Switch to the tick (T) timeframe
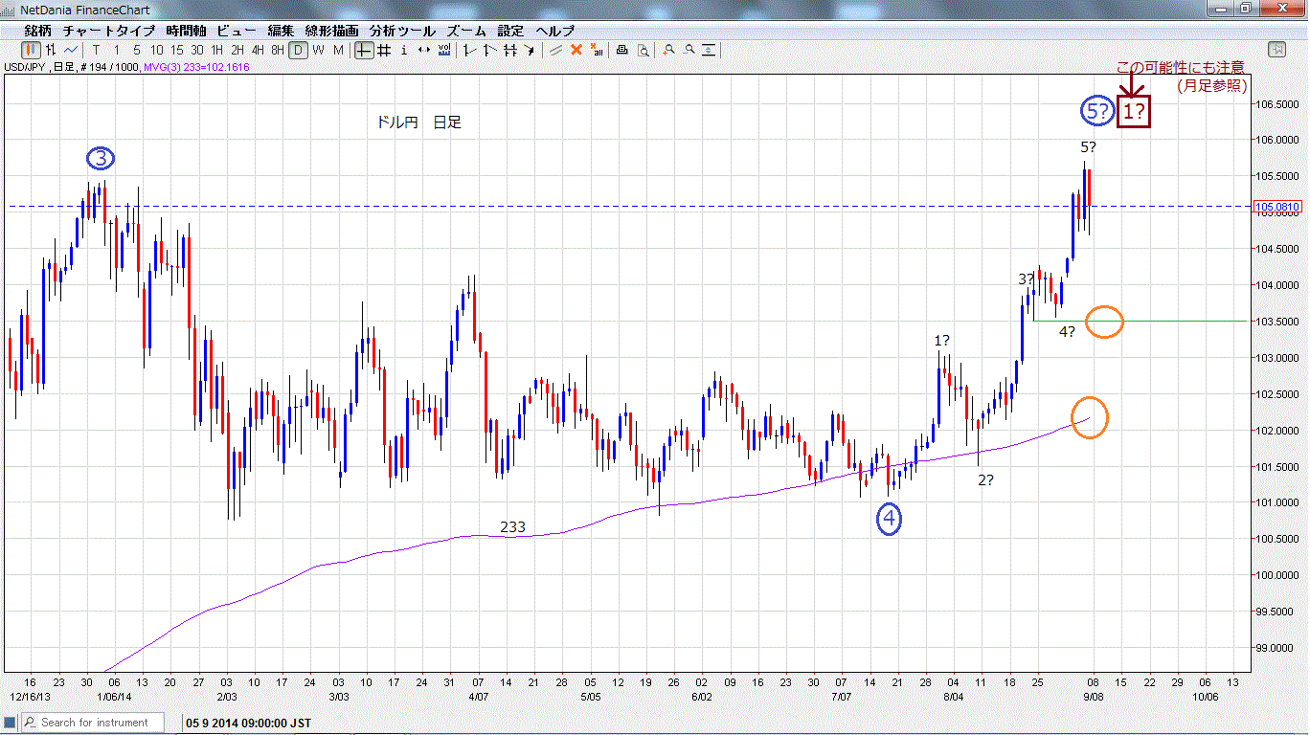Screen dimensions: 1310x735 click(96, 50)
